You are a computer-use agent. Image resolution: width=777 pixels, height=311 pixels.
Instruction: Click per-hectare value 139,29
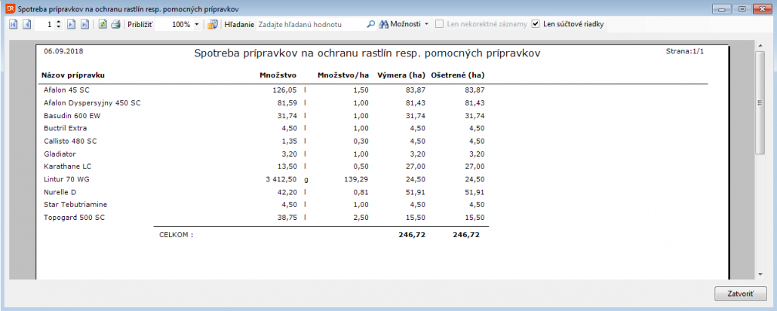pyautogui.click(x=357, y=179)
